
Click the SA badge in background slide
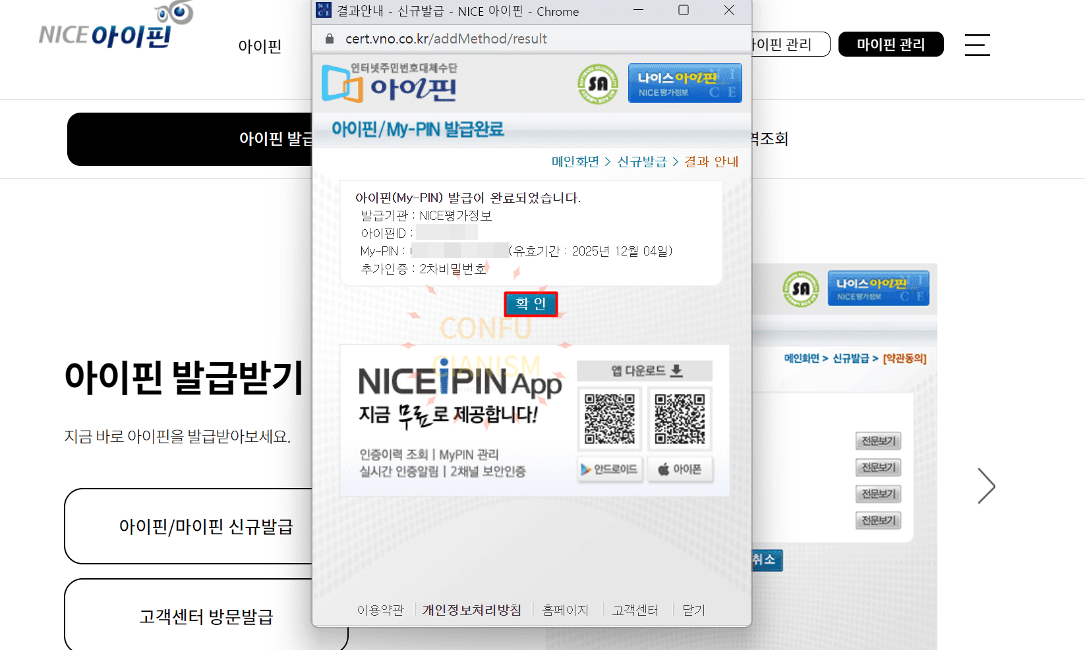coord(801,288)
